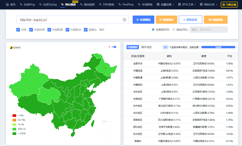The width and height of the screenshot is (242, 146).
Task: Click the 100% progress bar
Action: [218, 47]
